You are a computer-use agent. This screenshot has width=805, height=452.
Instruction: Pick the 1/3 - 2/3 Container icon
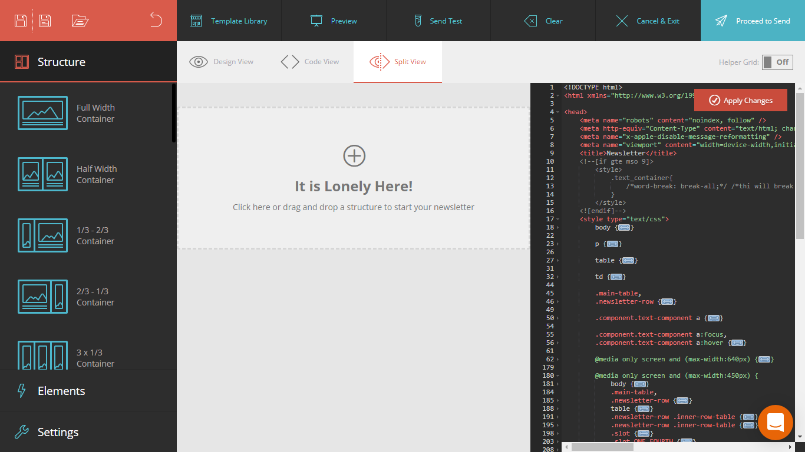coord(42,235)
